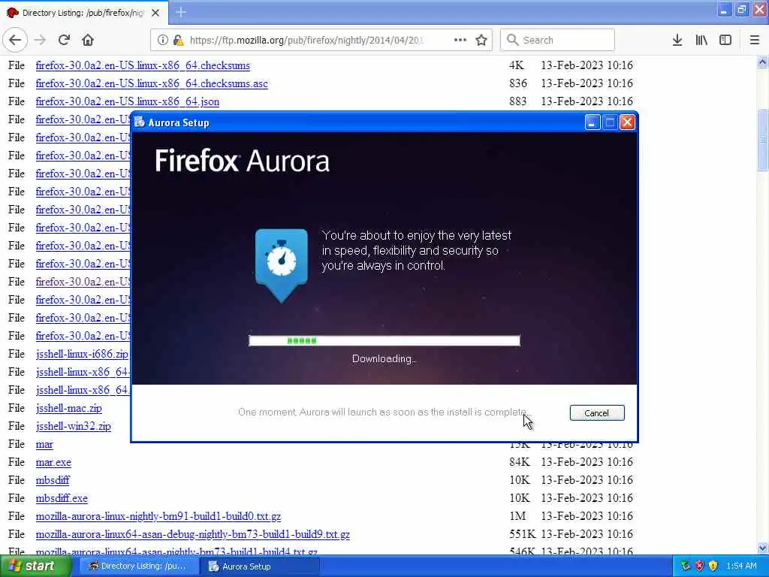This screenshot has height=577, width=769.
Task: Click the yellow shield updates tray icon
Action: pos(713,566)
